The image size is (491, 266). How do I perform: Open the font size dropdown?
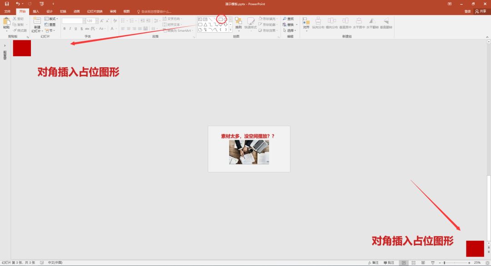pyautogui.click(x=97, y=20)
